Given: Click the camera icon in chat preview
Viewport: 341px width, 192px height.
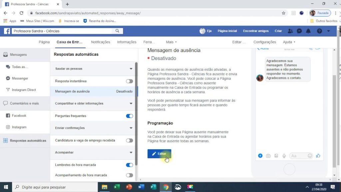Looking at the screenshot, I should 268,156.
